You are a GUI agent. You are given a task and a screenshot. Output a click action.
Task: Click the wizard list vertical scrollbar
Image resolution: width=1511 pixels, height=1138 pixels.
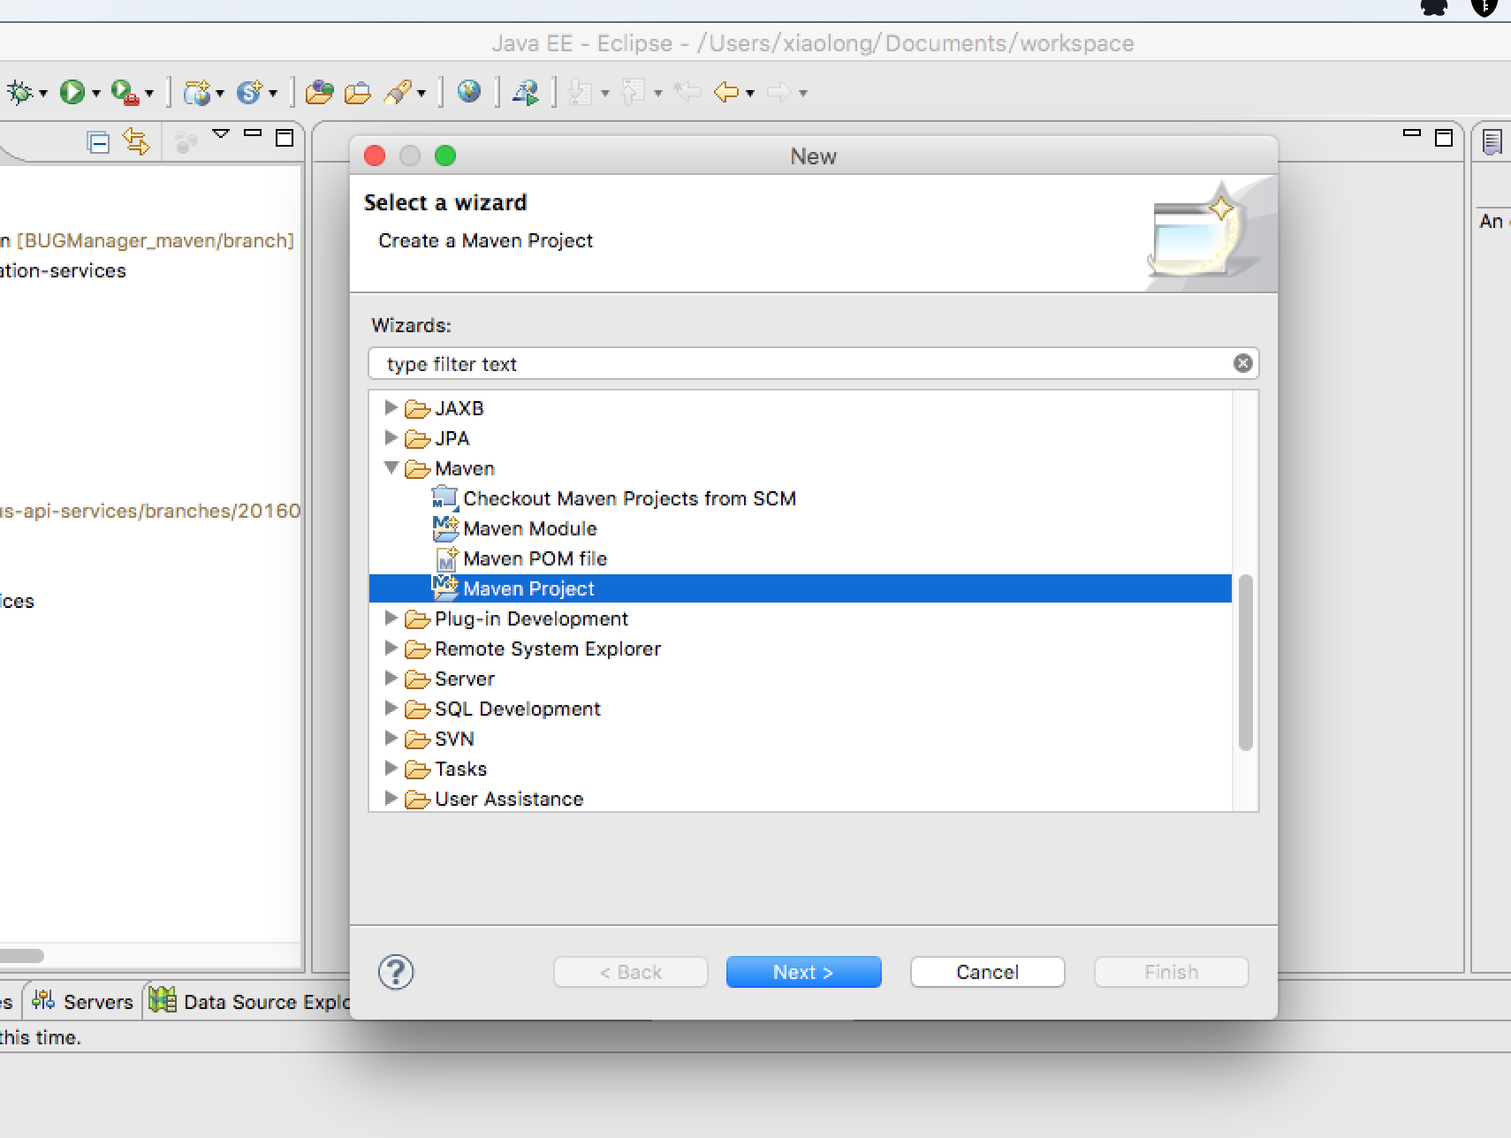pyautogui.click(x=1245, y=663)
